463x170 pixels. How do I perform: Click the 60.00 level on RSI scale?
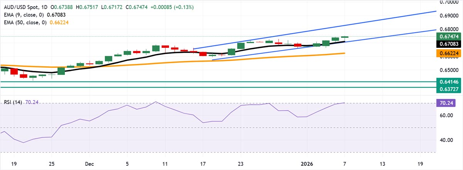[448, 116]
